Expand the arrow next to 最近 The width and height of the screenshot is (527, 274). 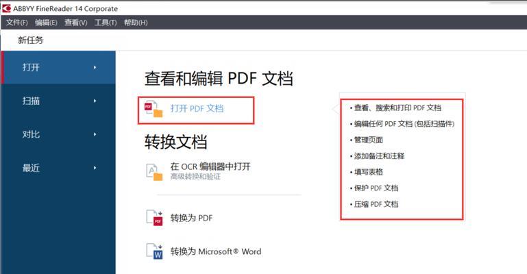pos(95,168)
